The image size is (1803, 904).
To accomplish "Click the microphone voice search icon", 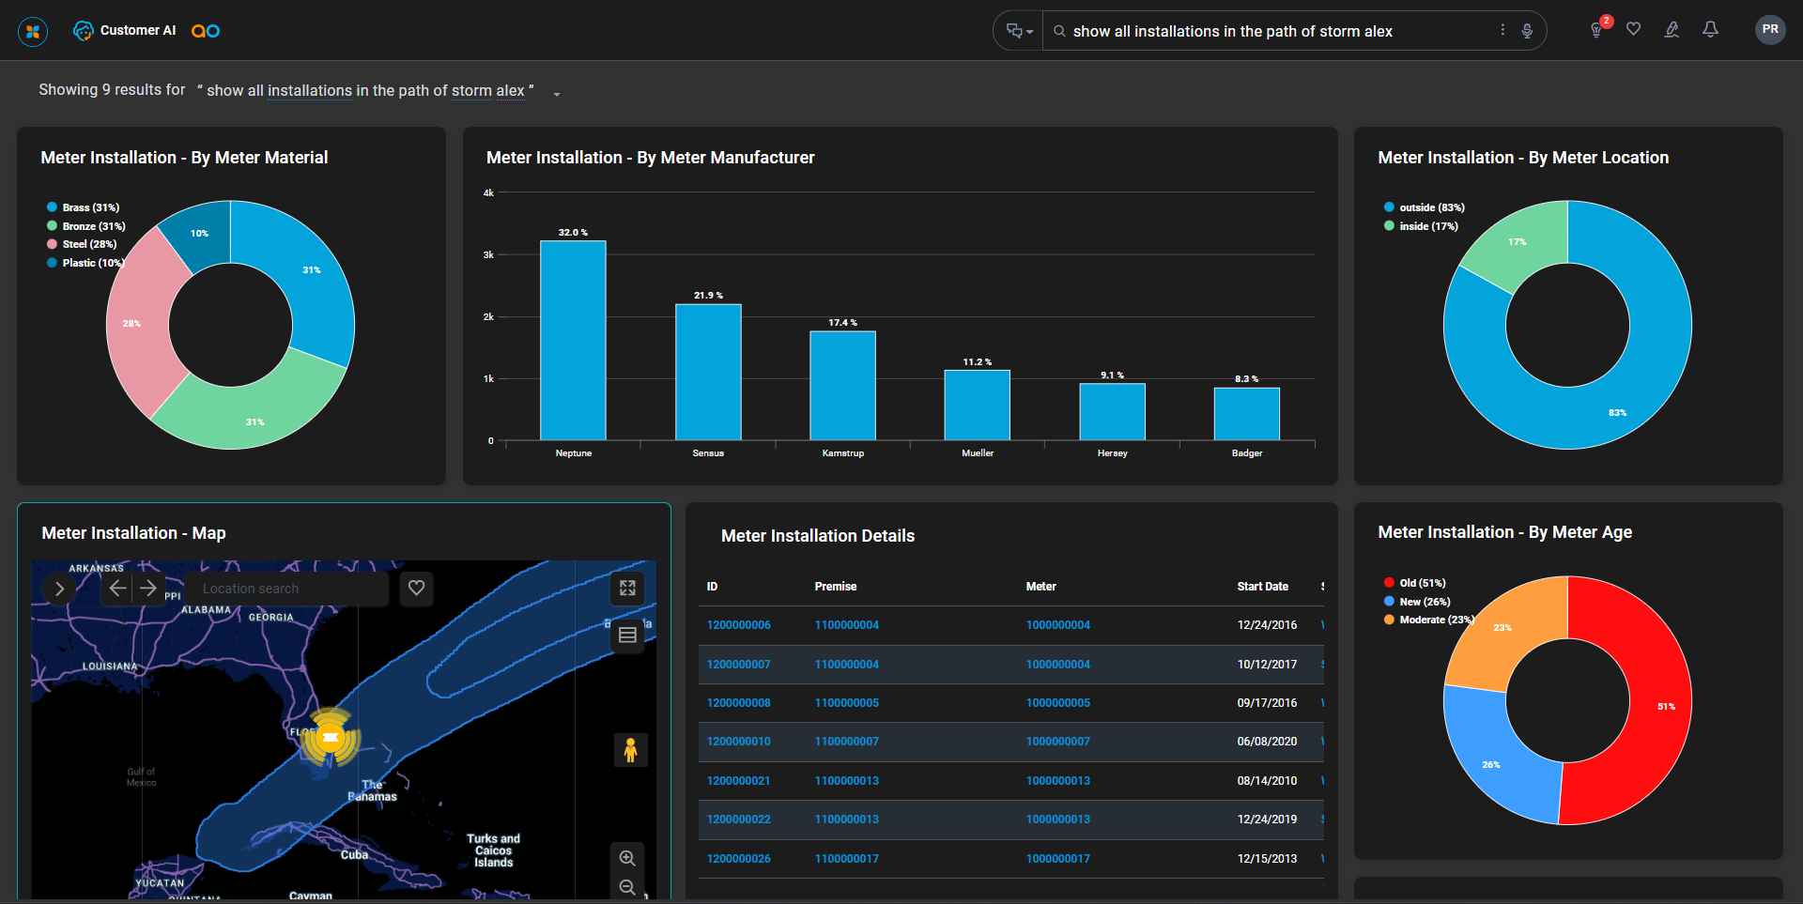I will (1527, 31).
